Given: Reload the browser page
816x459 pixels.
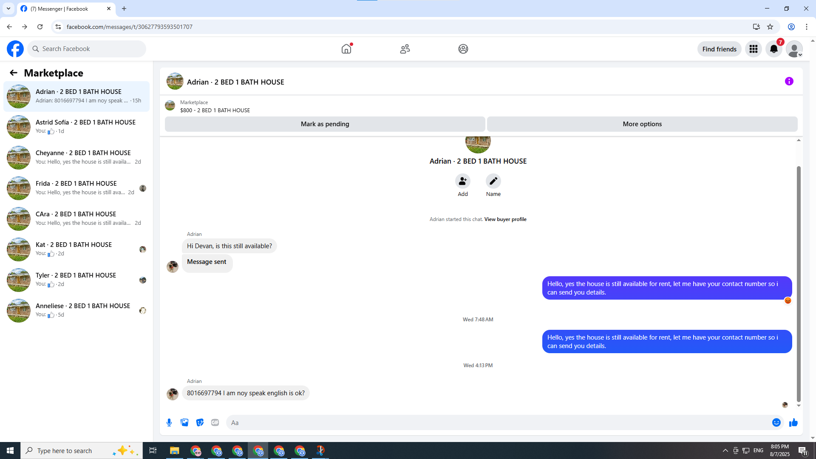Looking at the screenshot, I should coord(40,27).
